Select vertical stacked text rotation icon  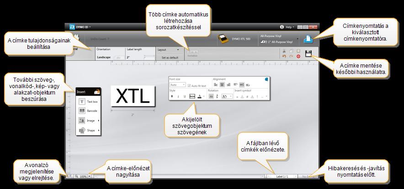[x=217, y=96]
